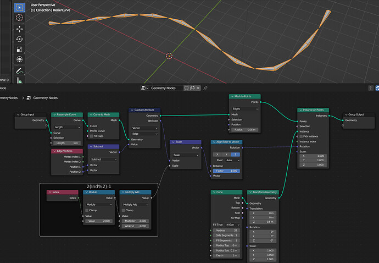Collapse the Edge Vertices node

[54, 151]
